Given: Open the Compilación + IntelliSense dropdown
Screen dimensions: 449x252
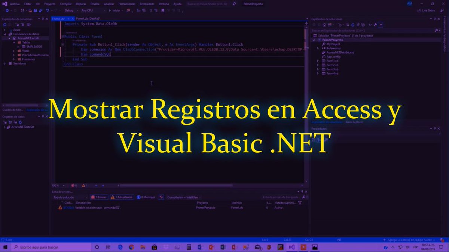Looking at the screenshot, I should [x=184, y=197].
